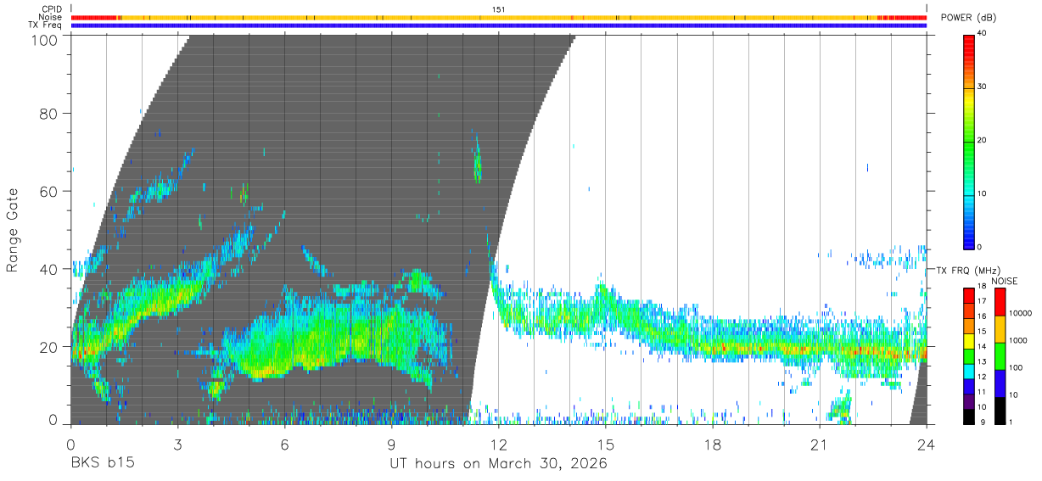Click the '17' label on TX FRQ scale
This screenshot has width=1042, height=481.
click(982, 301)
